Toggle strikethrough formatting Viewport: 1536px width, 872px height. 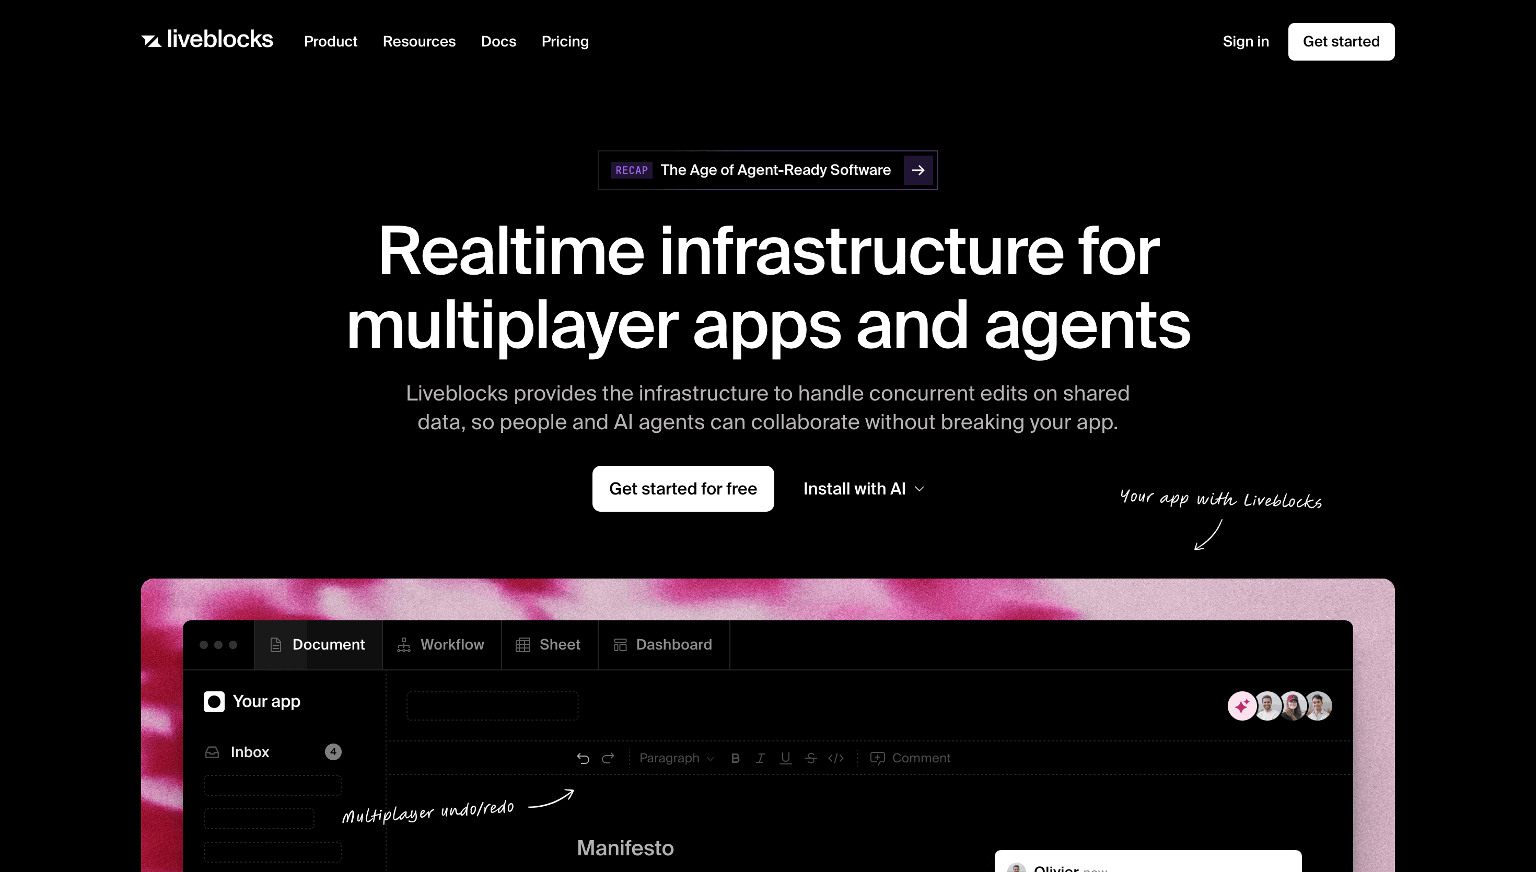810,758
